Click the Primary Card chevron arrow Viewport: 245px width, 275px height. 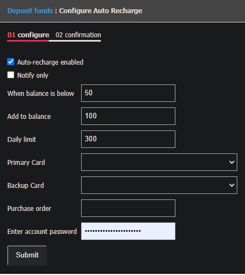(x=232, y=162)
